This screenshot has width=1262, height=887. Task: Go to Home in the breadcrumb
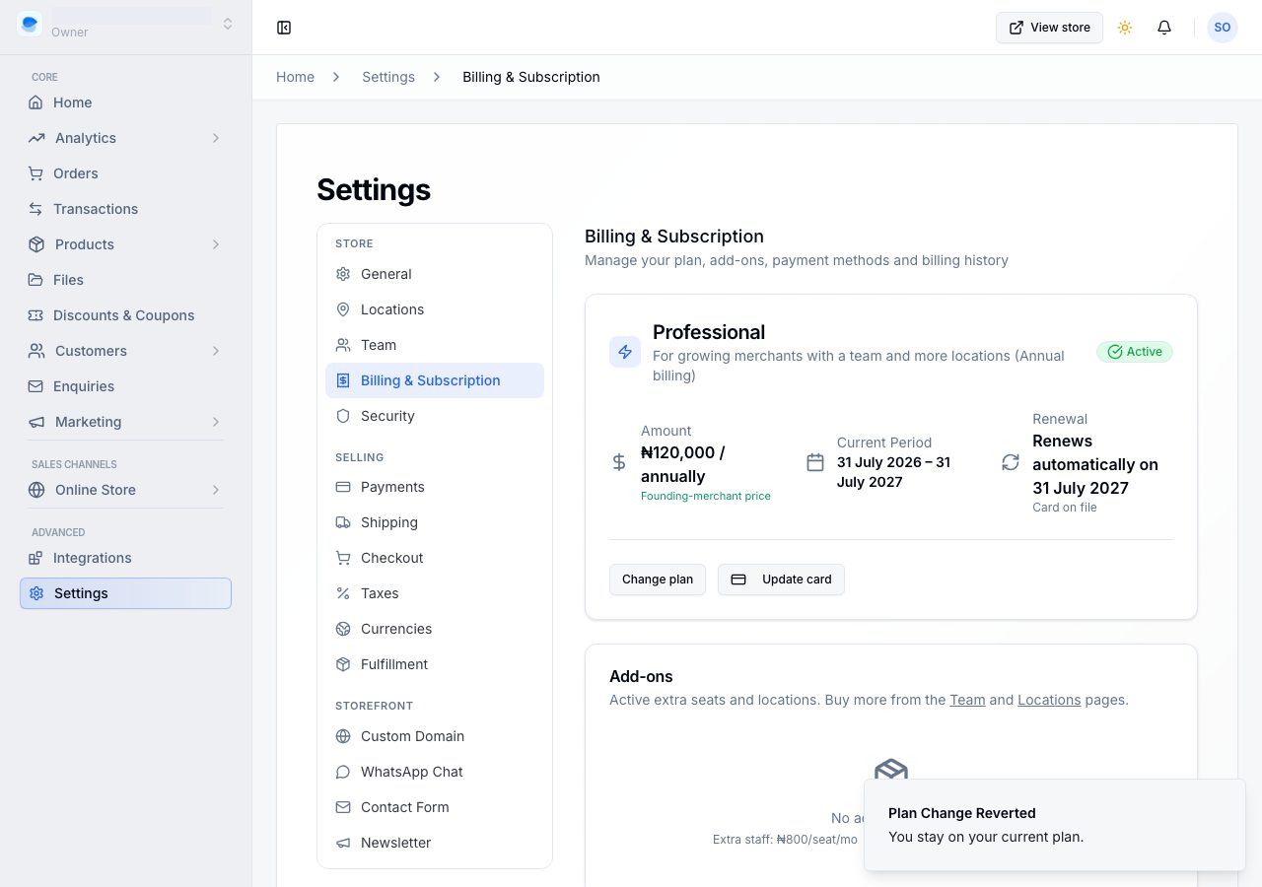coord(295,77)
